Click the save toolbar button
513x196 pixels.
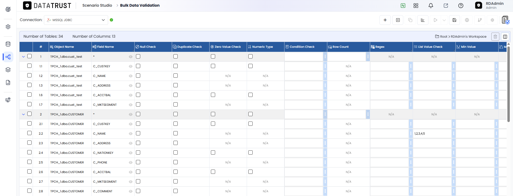tap(454, 20)
